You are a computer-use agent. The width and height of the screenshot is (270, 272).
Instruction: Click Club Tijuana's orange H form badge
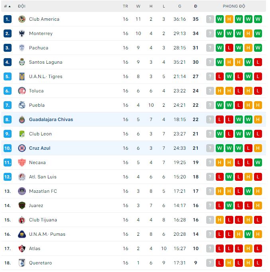220,220
